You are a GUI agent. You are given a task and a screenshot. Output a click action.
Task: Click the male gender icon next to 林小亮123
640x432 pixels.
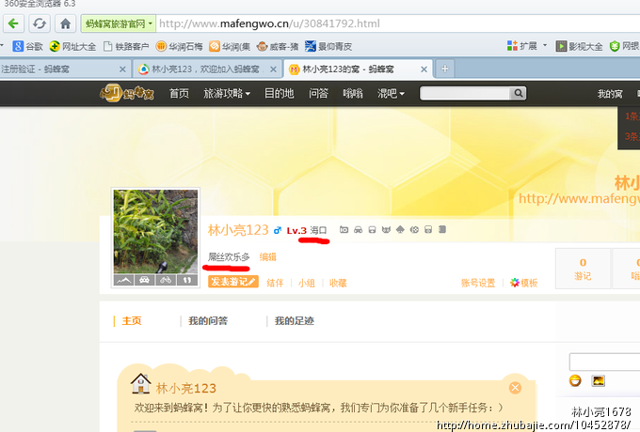278,230
